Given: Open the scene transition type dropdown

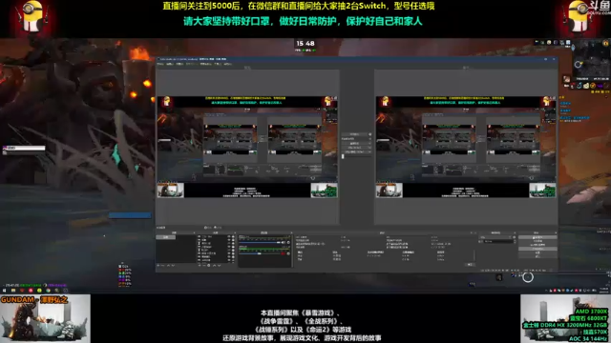Looking at the screenshot, I should [495, 237].
